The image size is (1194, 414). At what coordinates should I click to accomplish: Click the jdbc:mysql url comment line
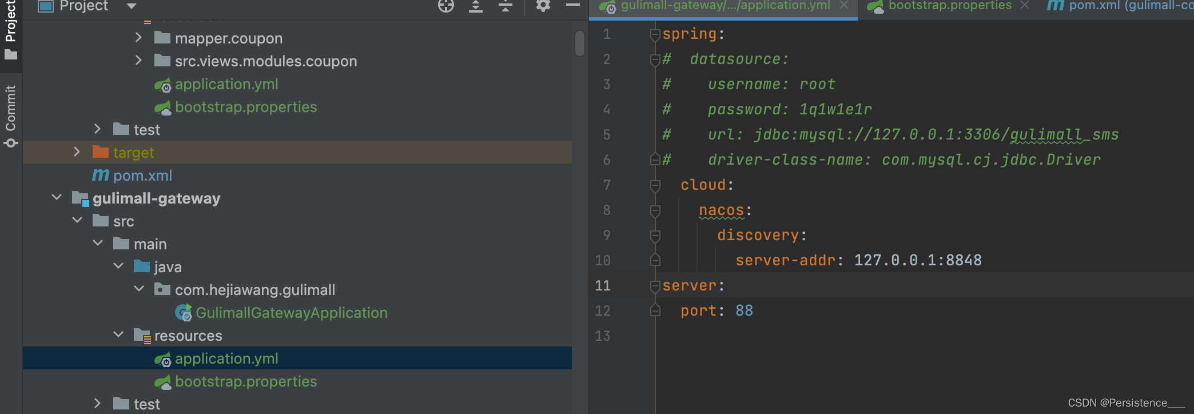[890, 134]
